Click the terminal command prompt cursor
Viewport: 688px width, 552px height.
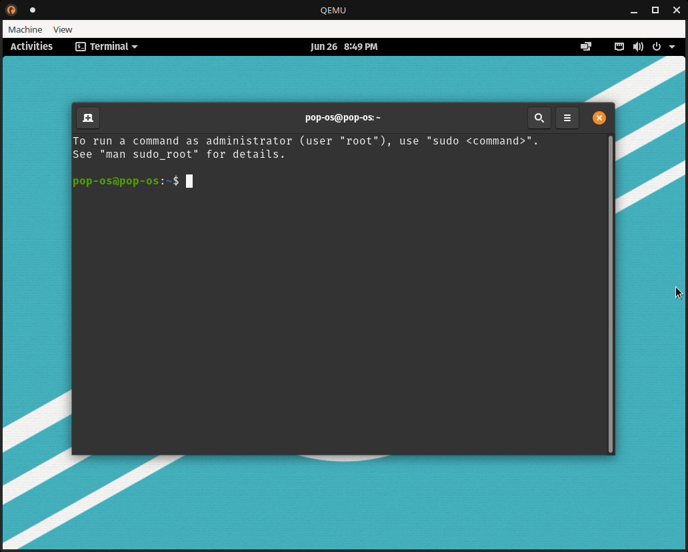pos(189,181)
